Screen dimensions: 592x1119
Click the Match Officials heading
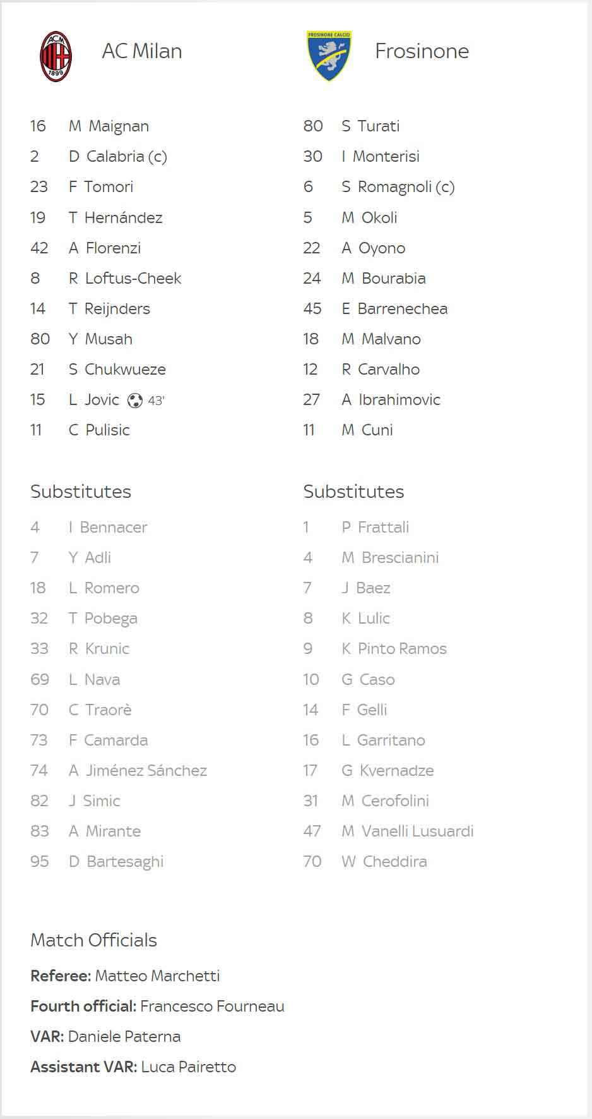(93, 940)
